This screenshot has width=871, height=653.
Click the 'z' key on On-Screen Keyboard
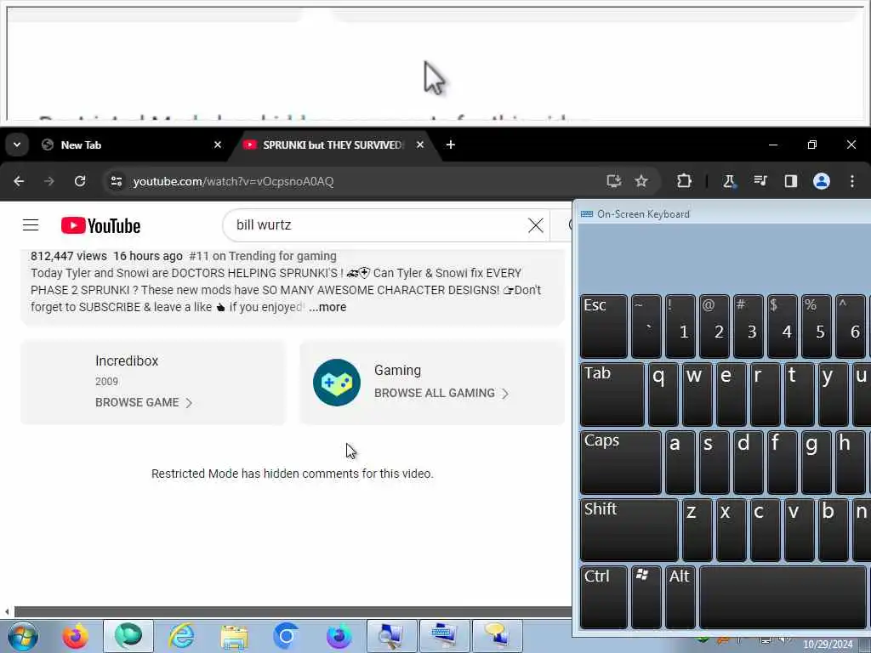[697, 530]
